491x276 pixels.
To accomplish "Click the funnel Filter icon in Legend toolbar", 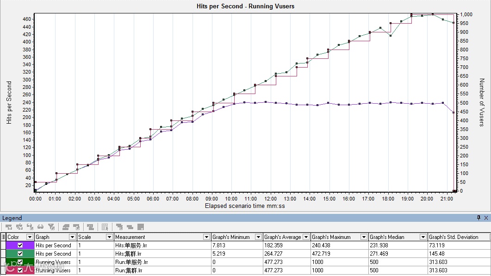I will 51,227.
